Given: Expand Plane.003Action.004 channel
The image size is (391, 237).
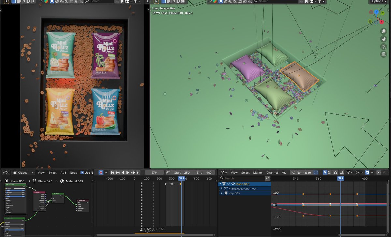Looking at the screenshot, I should point(222,188).
